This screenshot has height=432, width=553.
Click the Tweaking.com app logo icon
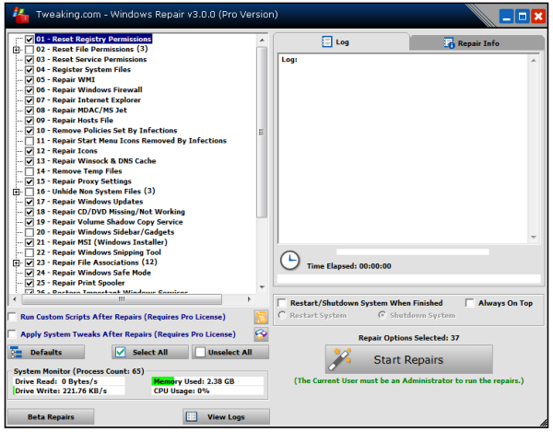coord(20,15)
